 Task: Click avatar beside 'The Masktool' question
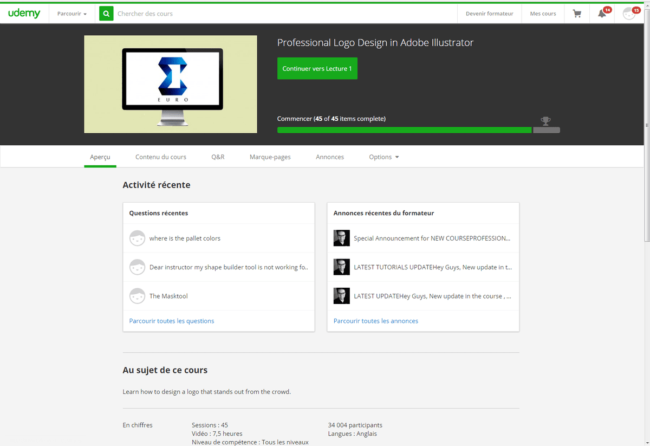tap(137, 296)
